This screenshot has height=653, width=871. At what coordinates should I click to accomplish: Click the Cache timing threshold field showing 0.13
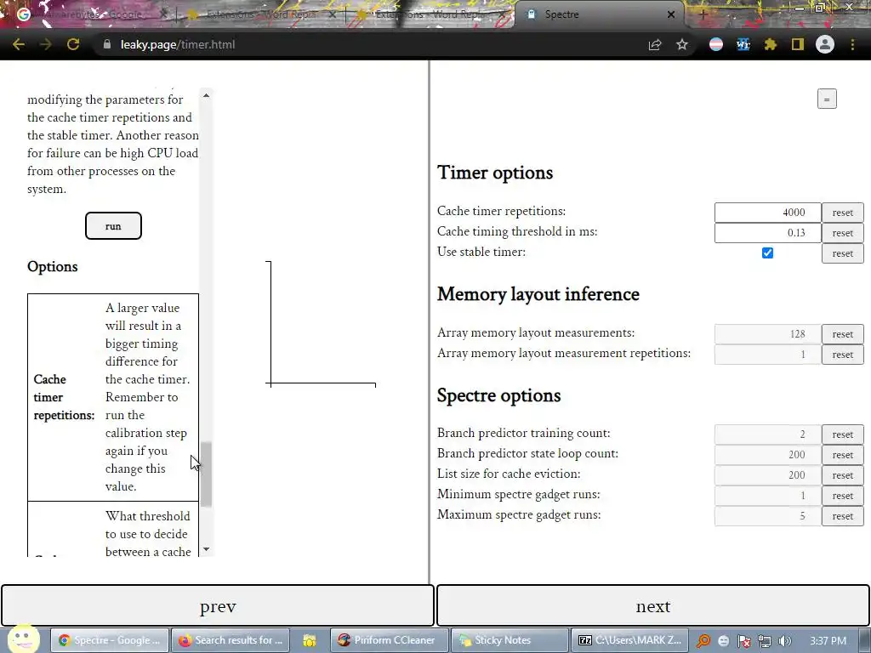pos(768,233)
